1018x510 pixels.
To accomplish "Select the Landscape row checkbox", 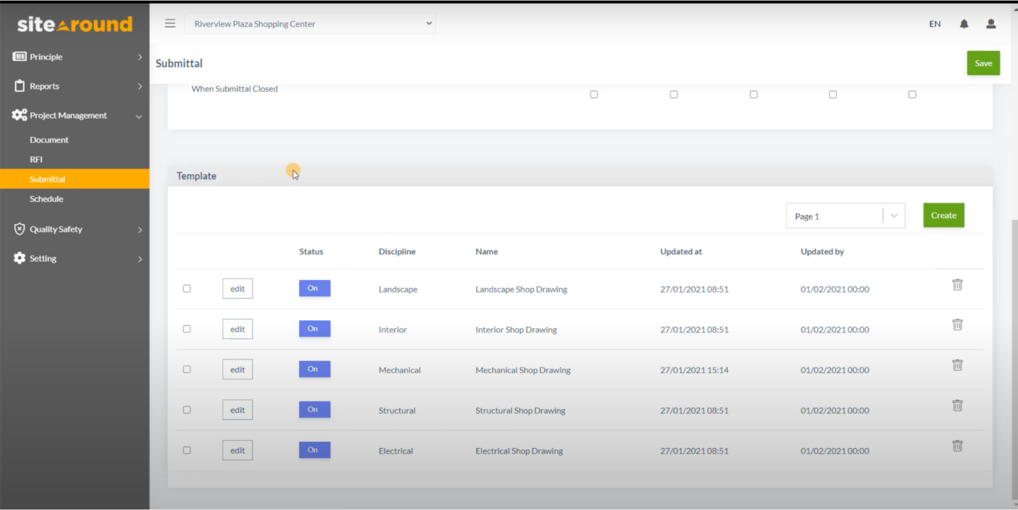I will (187, 289).
